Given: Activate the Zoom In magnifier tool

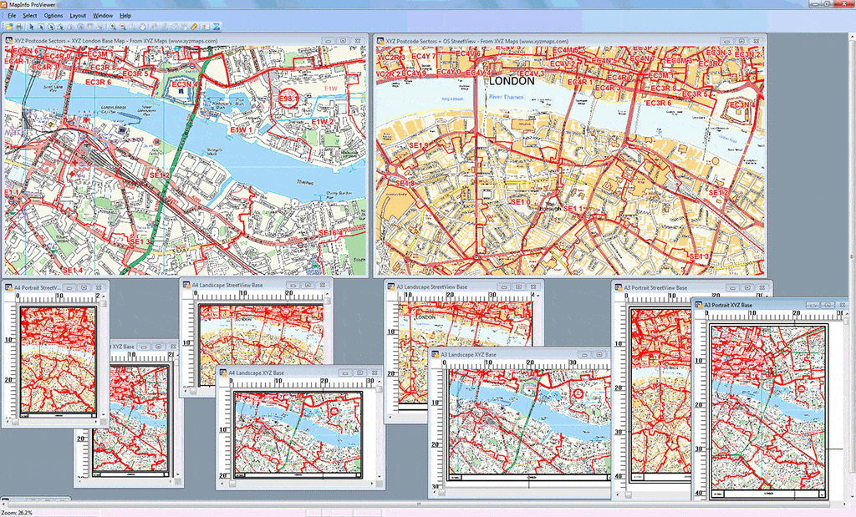Looking at the screenshot, I should (113, 27).
